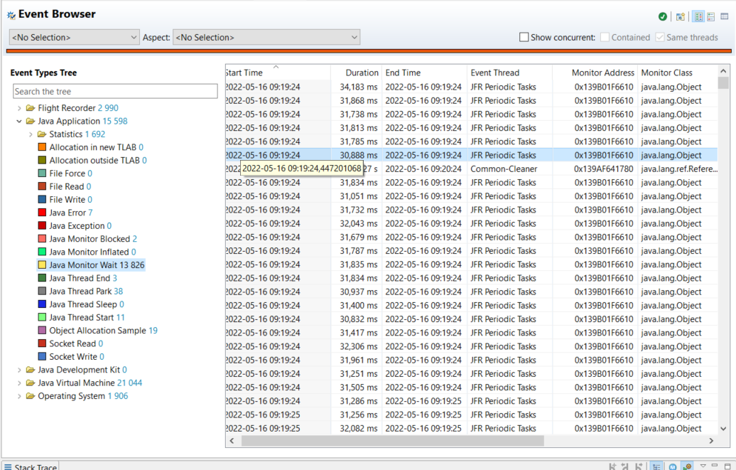Enable the Show concurrent checkbox
736x470 pixels.
point(524,37)
